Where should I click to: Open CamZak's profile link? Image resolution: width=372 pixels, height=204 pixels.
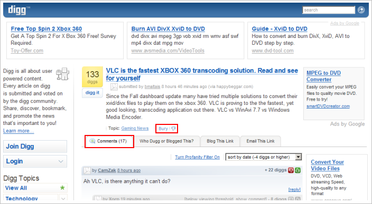pyautogui.click(x=107, y=170)
